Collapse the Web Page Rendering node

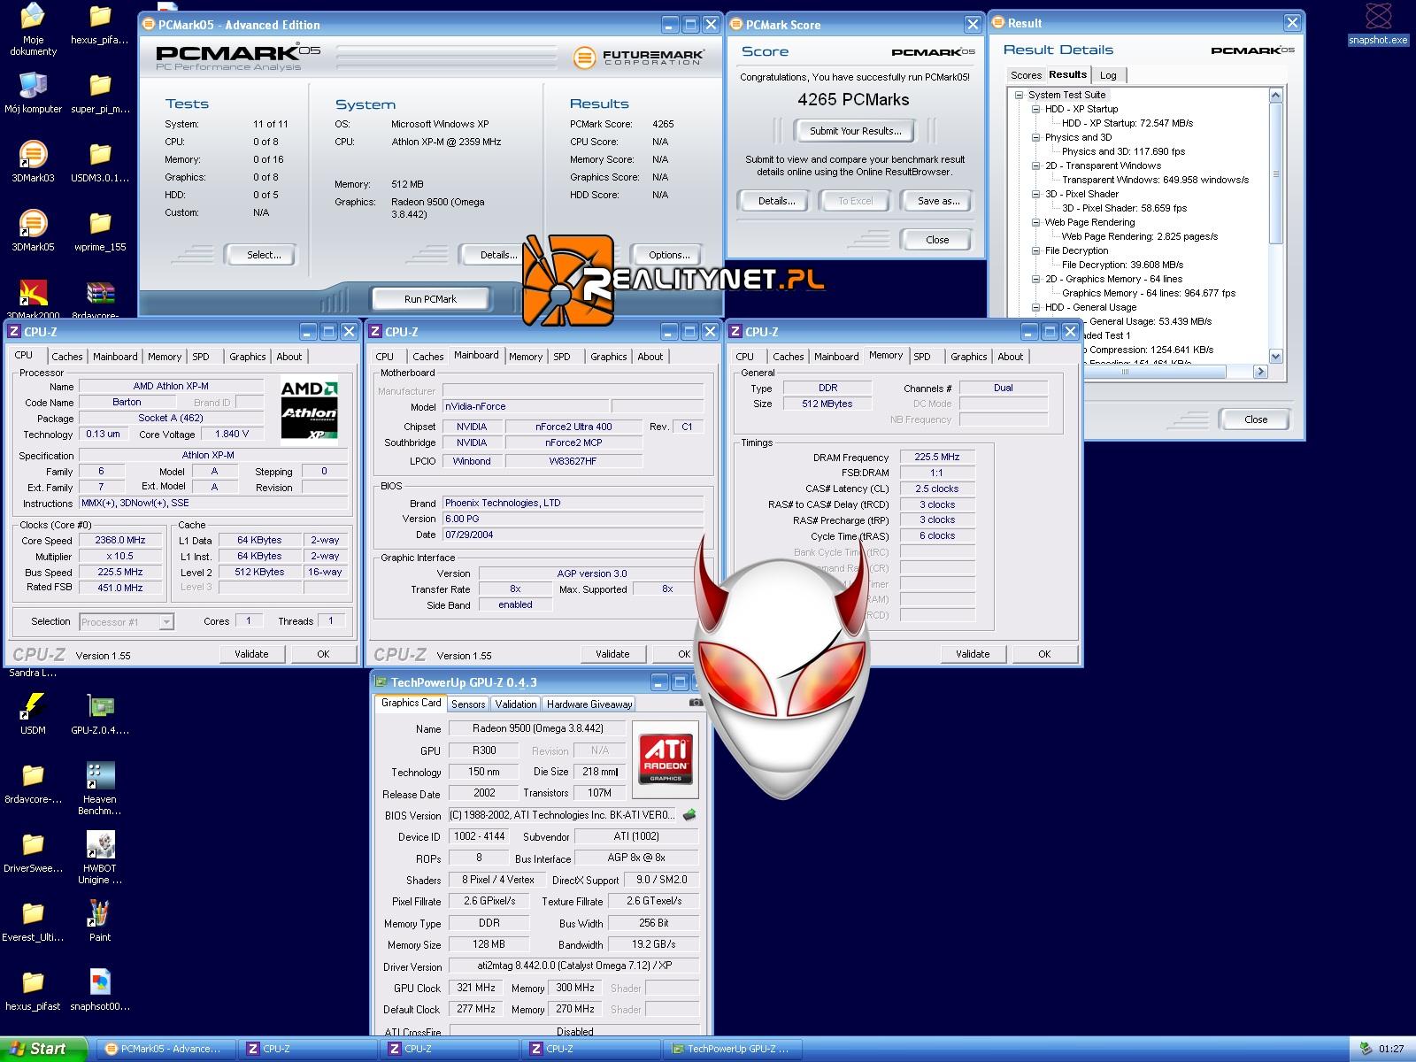[x=1036, y=222]
